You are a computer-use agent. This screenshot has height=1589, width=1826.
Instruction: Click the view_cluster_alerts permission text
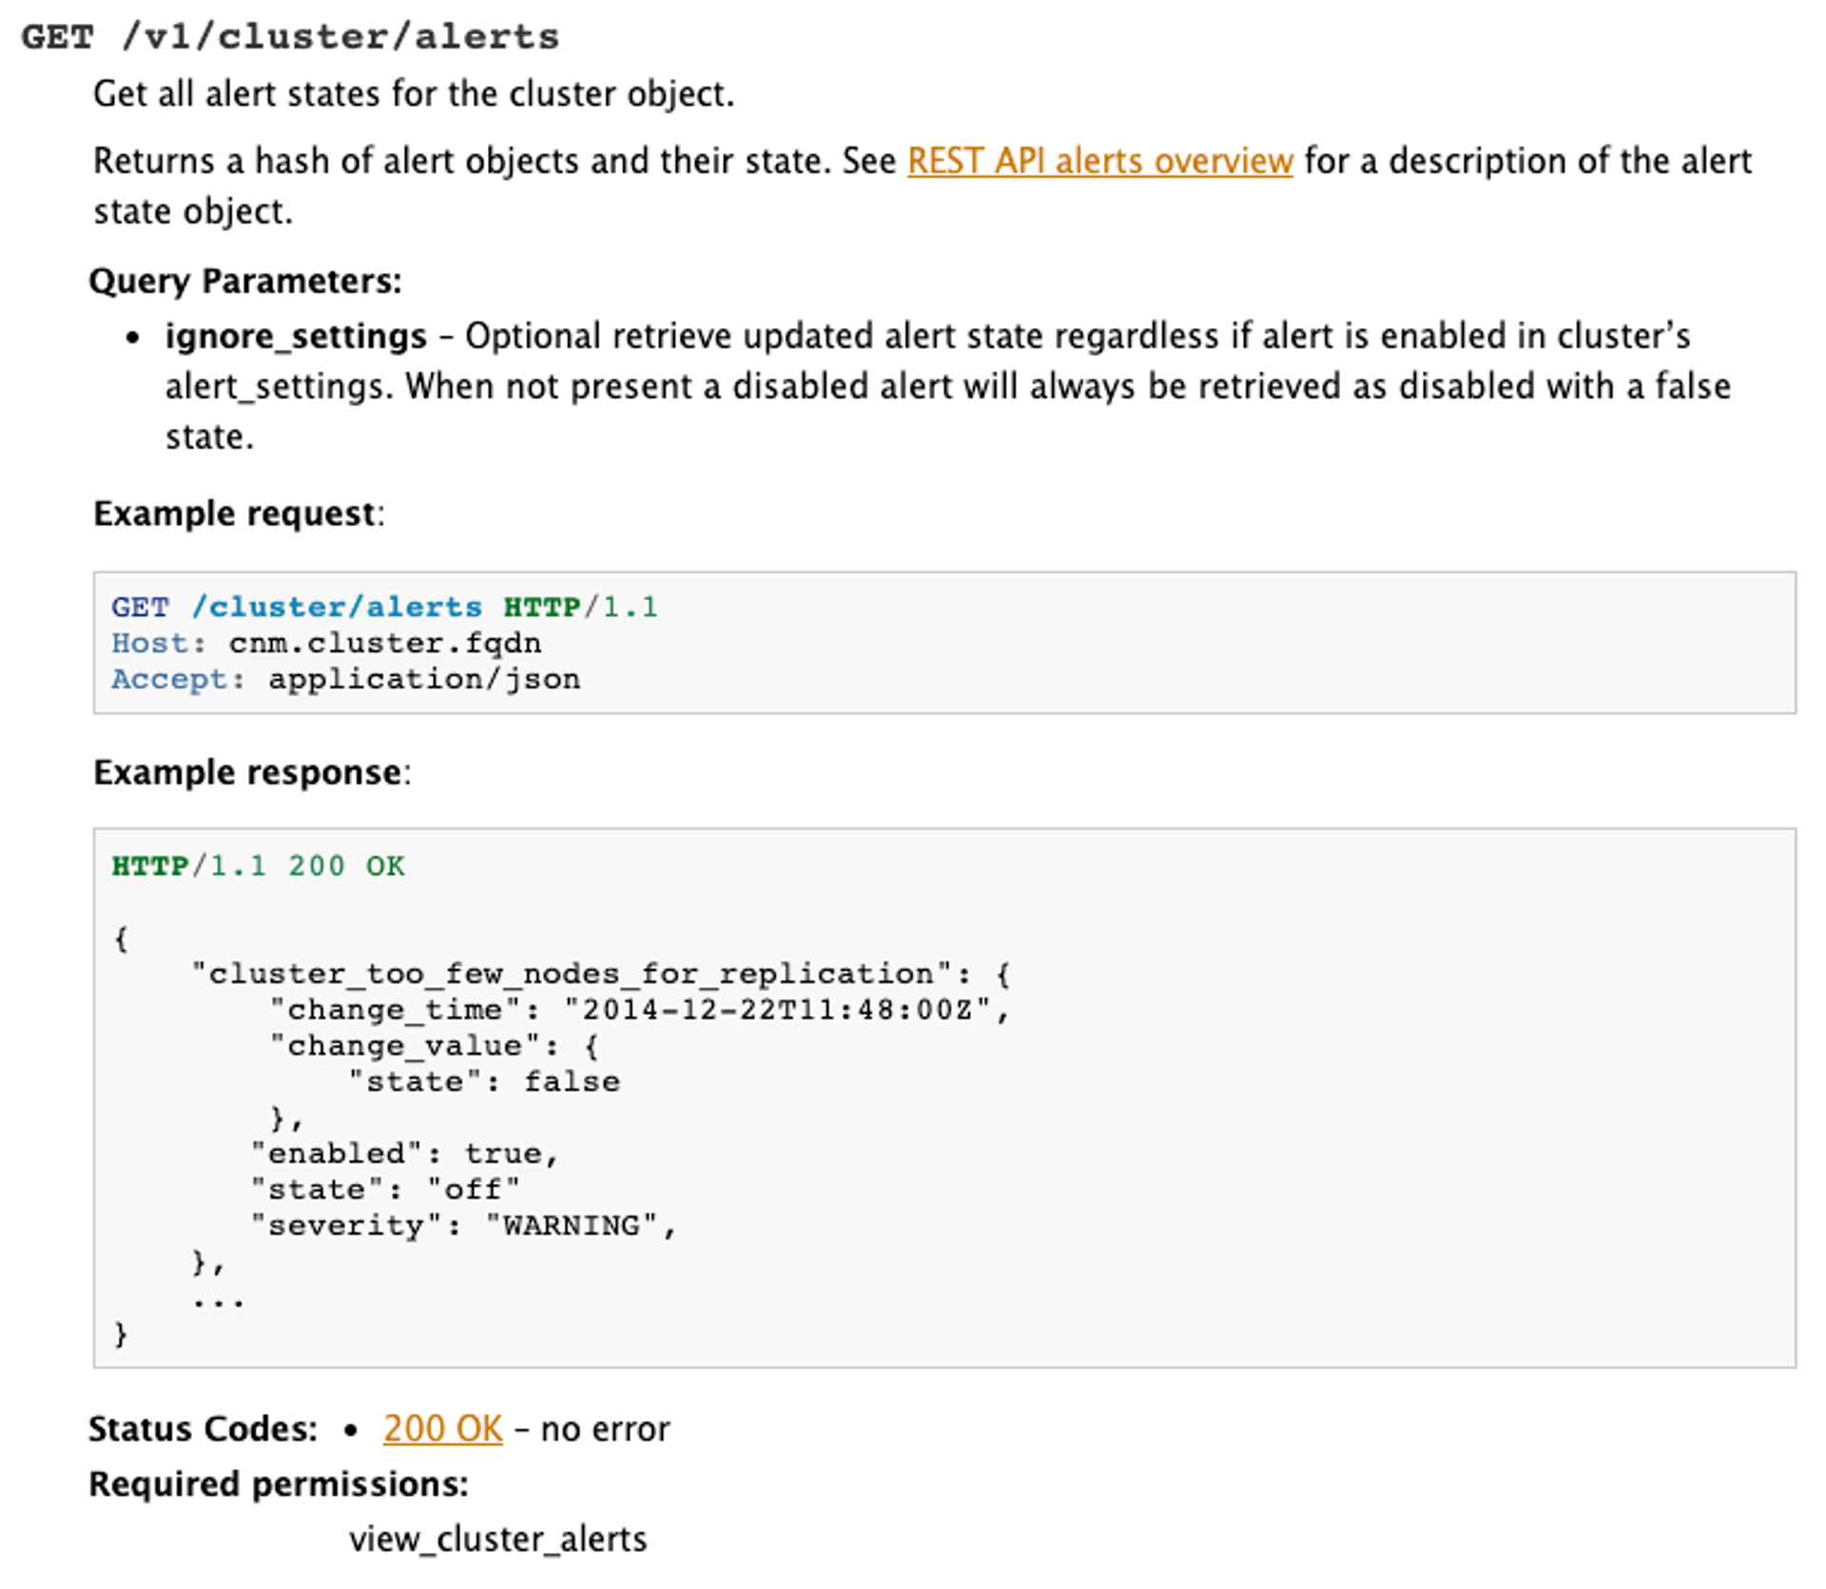click(497, 1540)
